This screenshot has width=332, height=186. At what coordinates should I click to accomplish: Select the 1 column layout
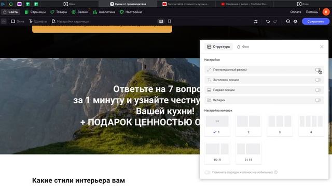(217, 125)
